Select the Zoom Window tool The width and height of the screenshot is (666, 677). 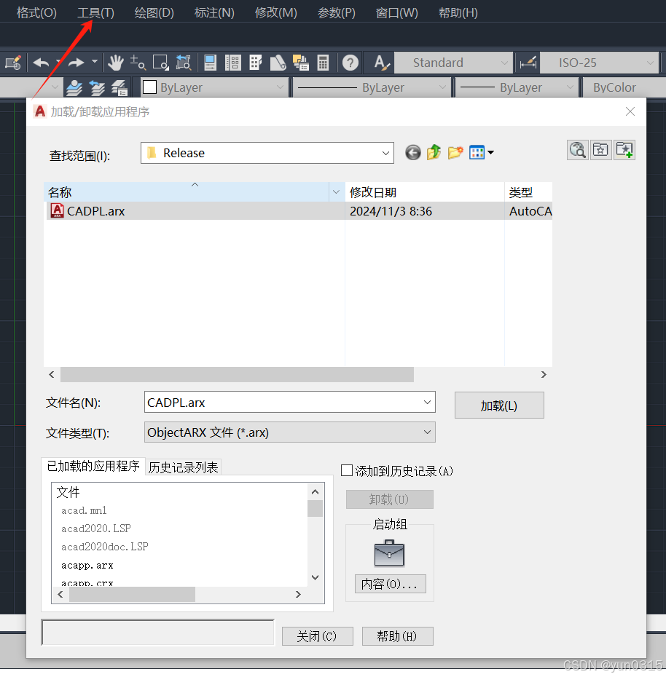161,63
